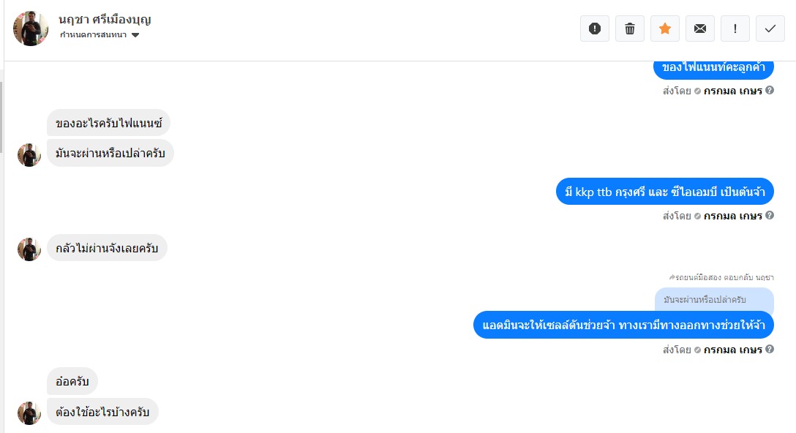
Task: Click the scrollbar on the left edge
Action: (1, 117)
